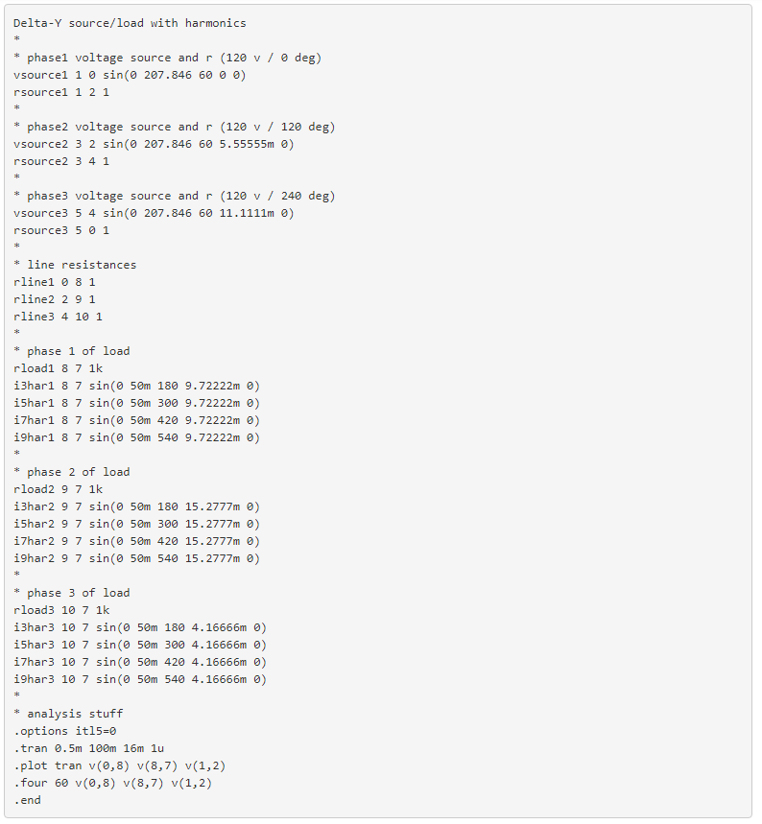Click the phase2 voltage source comment line
Image resolution: width=762 pixels, height=824 pixels.
click(x=174, y=127)
